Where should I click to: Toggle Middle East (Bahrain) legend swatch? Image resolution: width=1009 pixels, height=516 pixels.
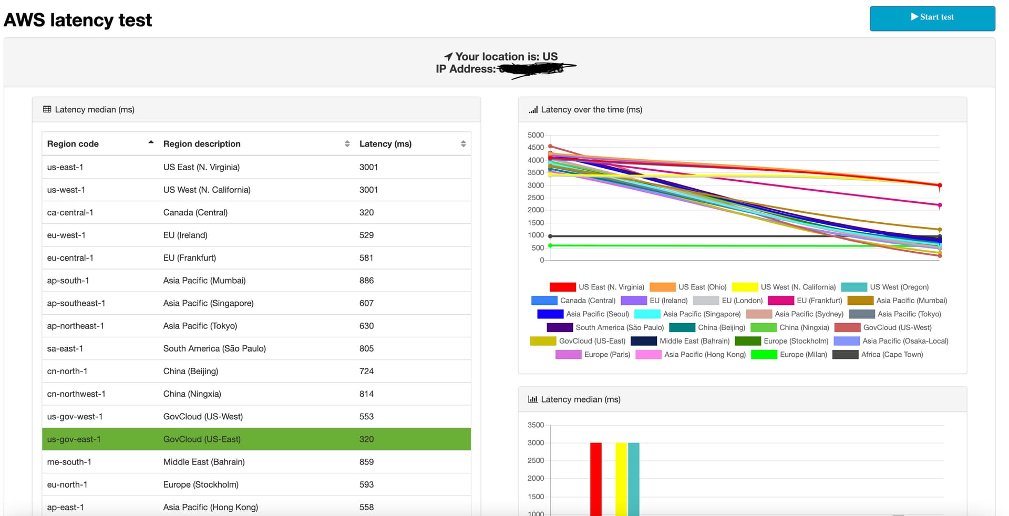tap(644, 341)
